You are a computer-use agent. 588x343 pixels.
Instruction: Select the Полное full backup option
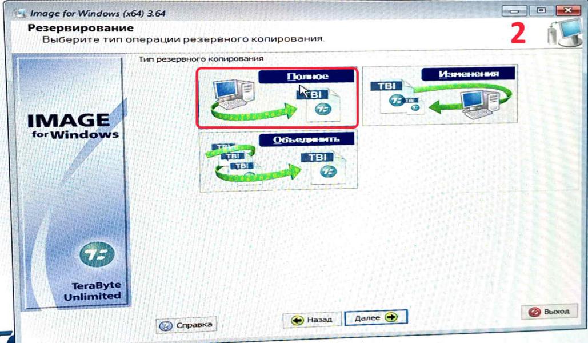click(277, 98)
